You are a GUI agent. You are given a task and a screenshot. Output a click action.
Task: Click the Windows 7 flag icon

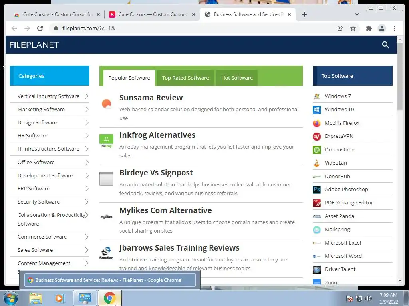coord(317,96)
